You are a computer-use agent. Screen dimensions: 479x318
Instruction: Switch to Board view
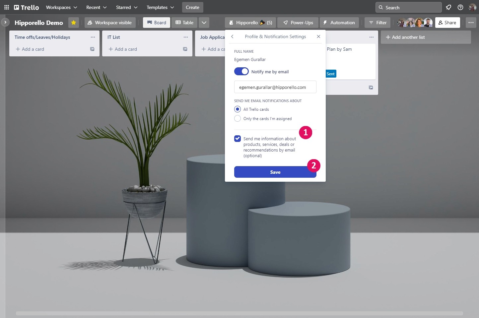157,23
